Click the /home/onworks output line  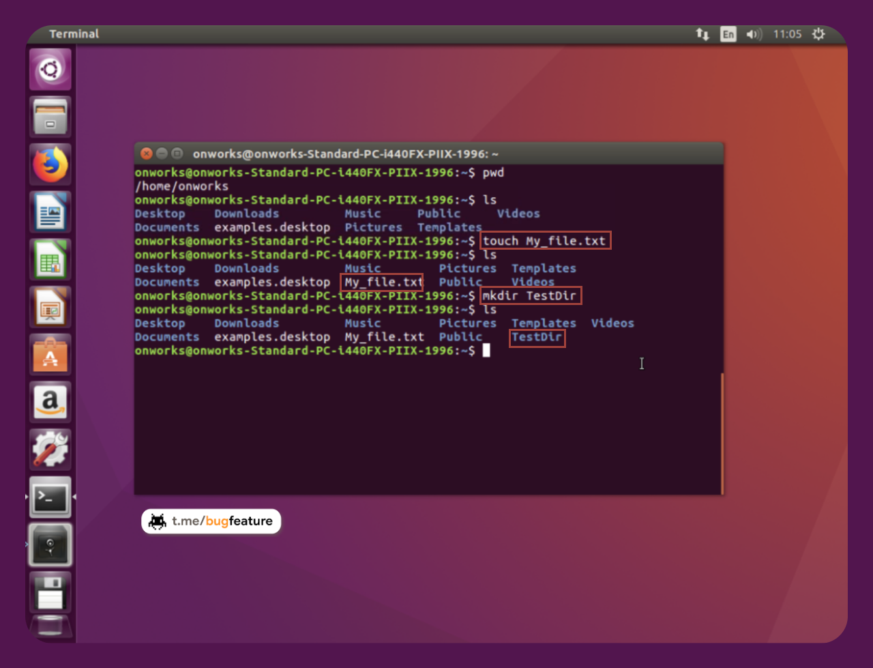pyautogui.click(x=181, y=186)
